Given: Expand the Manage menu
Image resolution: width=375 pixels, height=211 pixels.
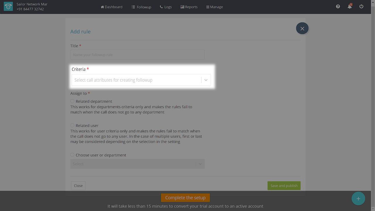Looking at the screenshot, I should click(214, 7).
